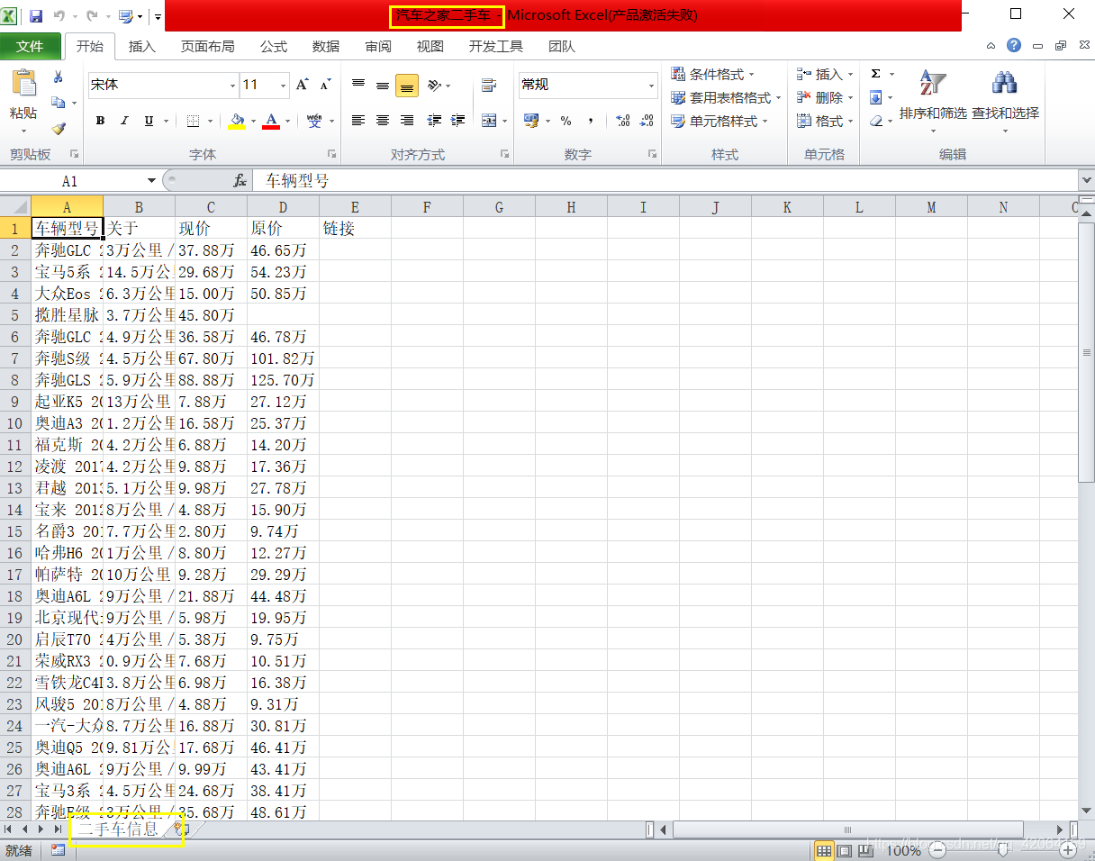Screen dimensions: 1095x861
Task: Apply percent style with the % icon
Action: [566, 121]
